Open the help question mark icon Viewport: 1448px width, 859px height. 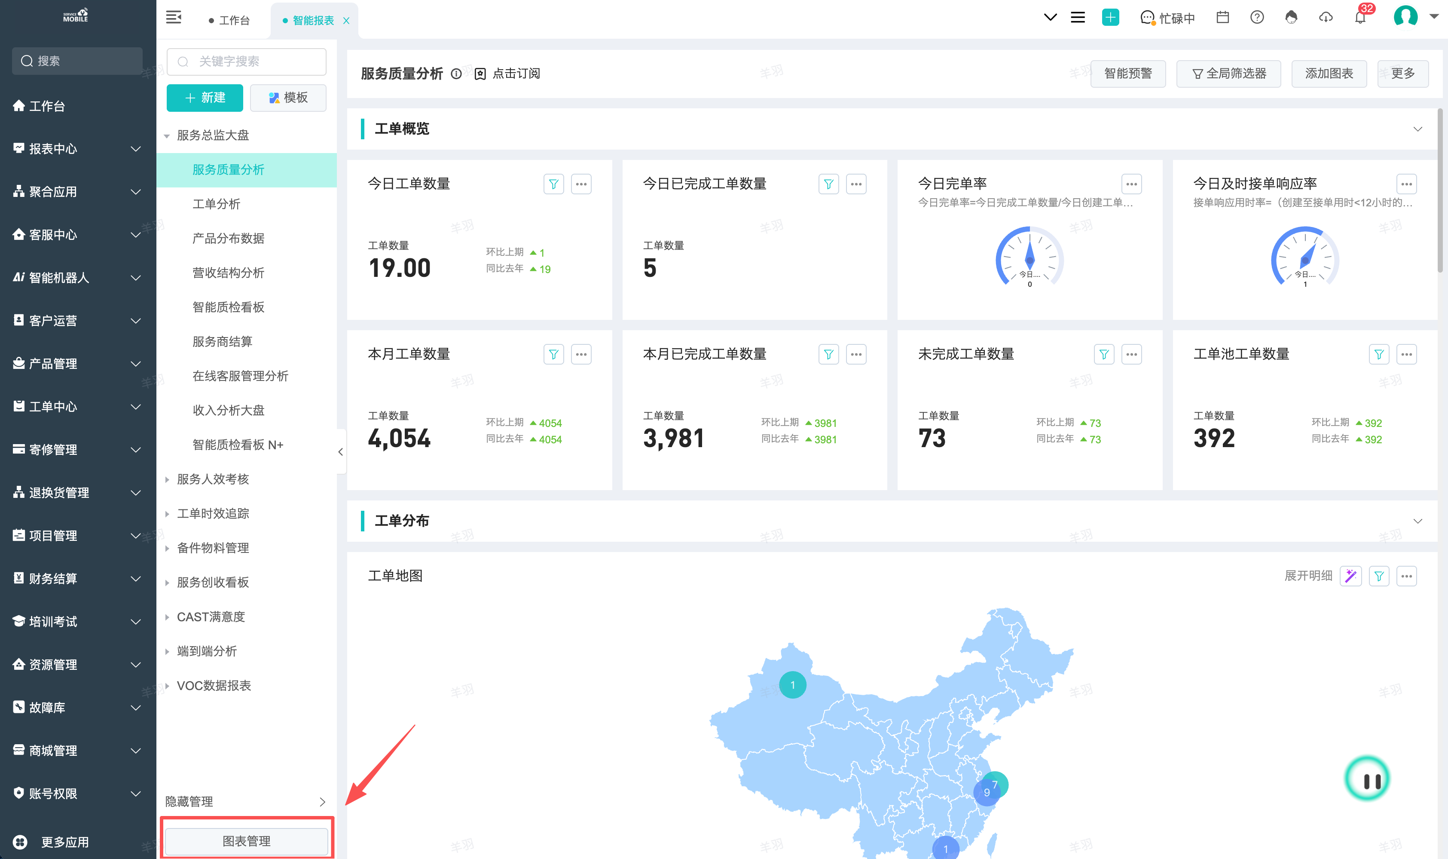click(x=1256, y=17)
